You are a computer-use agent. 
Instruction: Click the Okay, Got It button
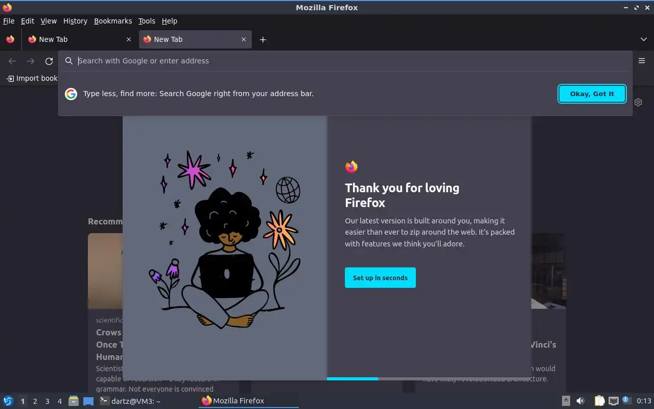[592, 94]
